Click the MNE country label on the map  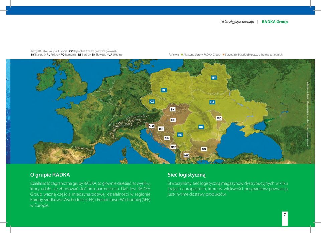[173, 147]
